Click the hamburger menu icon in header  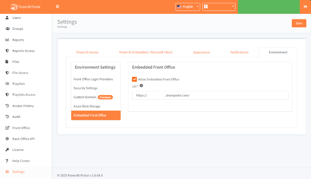tap(57, 7)
